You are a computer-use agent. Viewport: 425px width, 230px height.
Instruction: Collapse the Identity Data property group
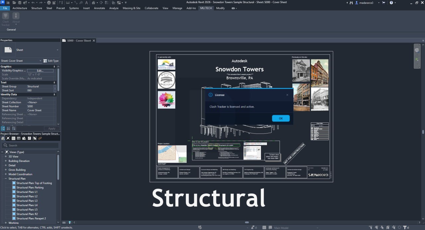click(54, 94)
